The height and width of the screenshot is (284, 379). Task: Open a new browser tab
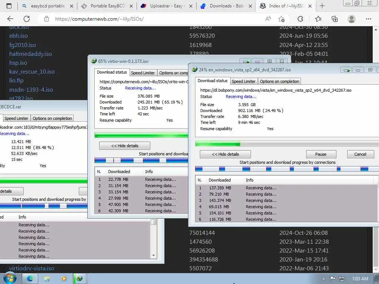pos(322,6)
